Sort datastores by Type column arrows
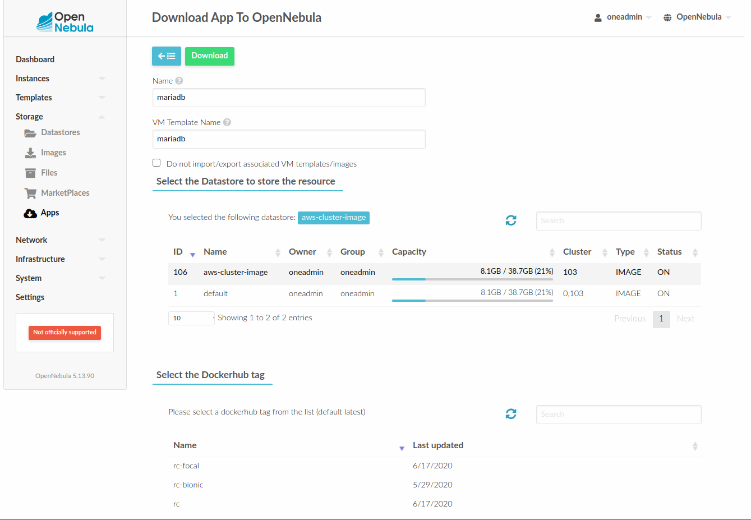The width and height of the screenshot is (751, 520). [646, 252]
